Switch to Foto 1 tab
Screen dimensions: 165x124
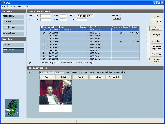click(x=47, y=77)
